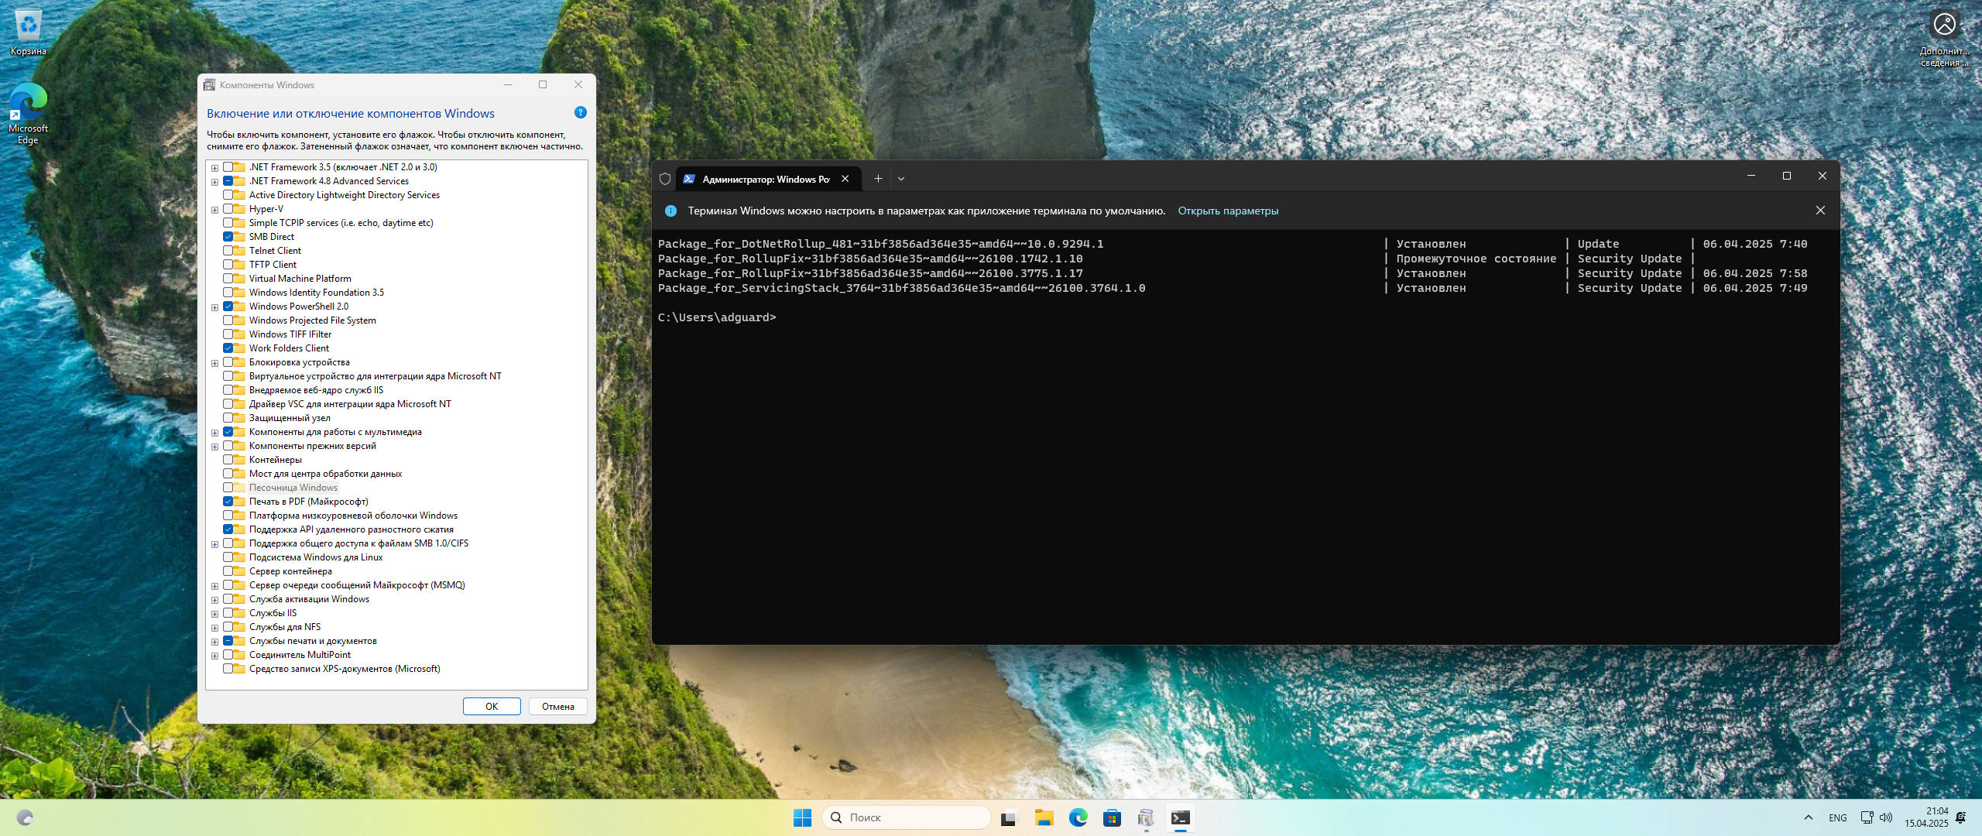Open Корзина on the desktop
Viewport: 1982px width, 836px height.
28,23
